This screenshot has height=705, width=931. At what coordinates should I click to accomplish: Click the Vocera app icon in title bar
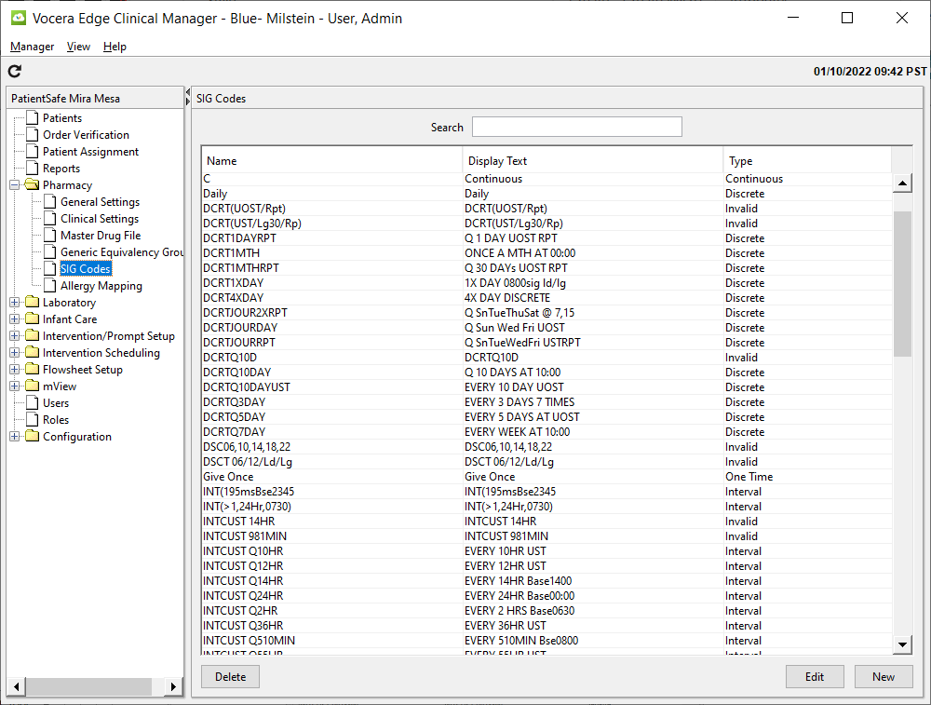18,19
